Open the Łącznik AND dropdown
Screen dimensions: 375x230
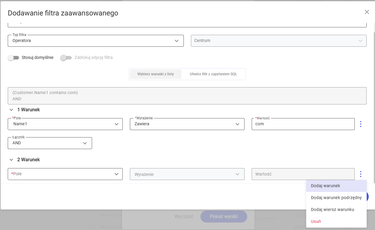coord(50,143)
